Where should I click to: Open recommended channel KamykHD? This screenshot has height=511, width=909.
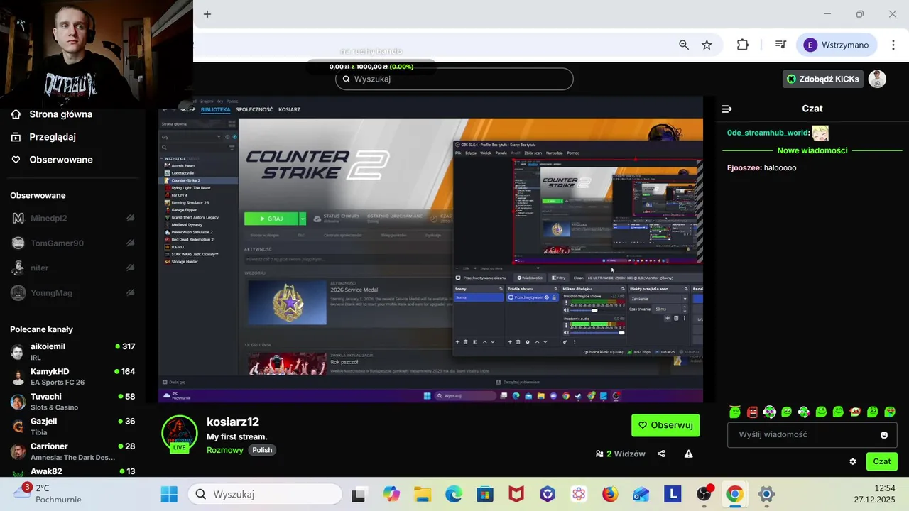(72, 376)
